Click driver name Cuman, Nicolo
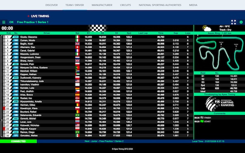 [x=27, y=41]
